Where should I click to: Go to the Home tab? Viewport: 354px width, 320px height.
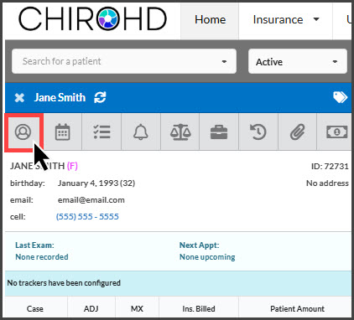(x=210, y=19)
